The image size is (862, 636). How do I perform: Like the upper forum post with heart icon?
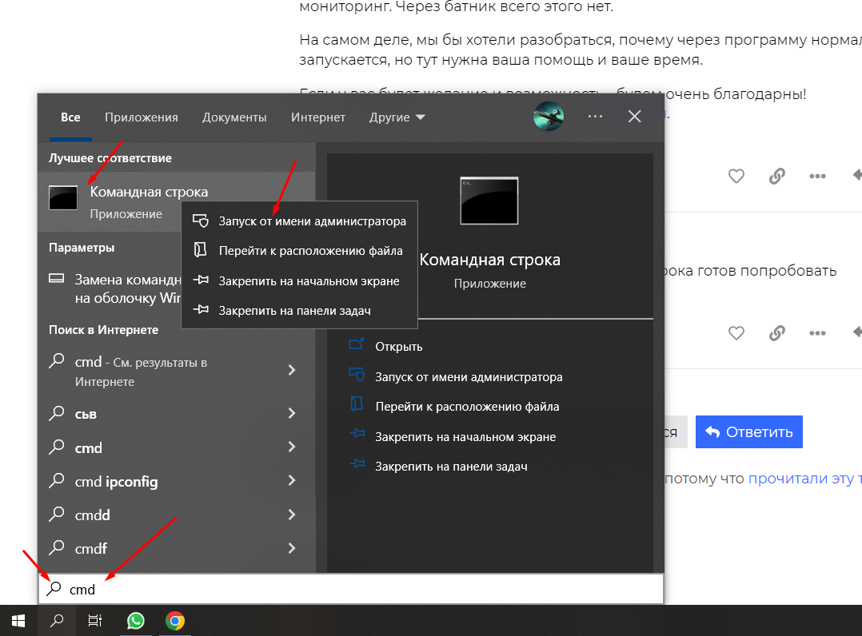(x=736, y=177)
